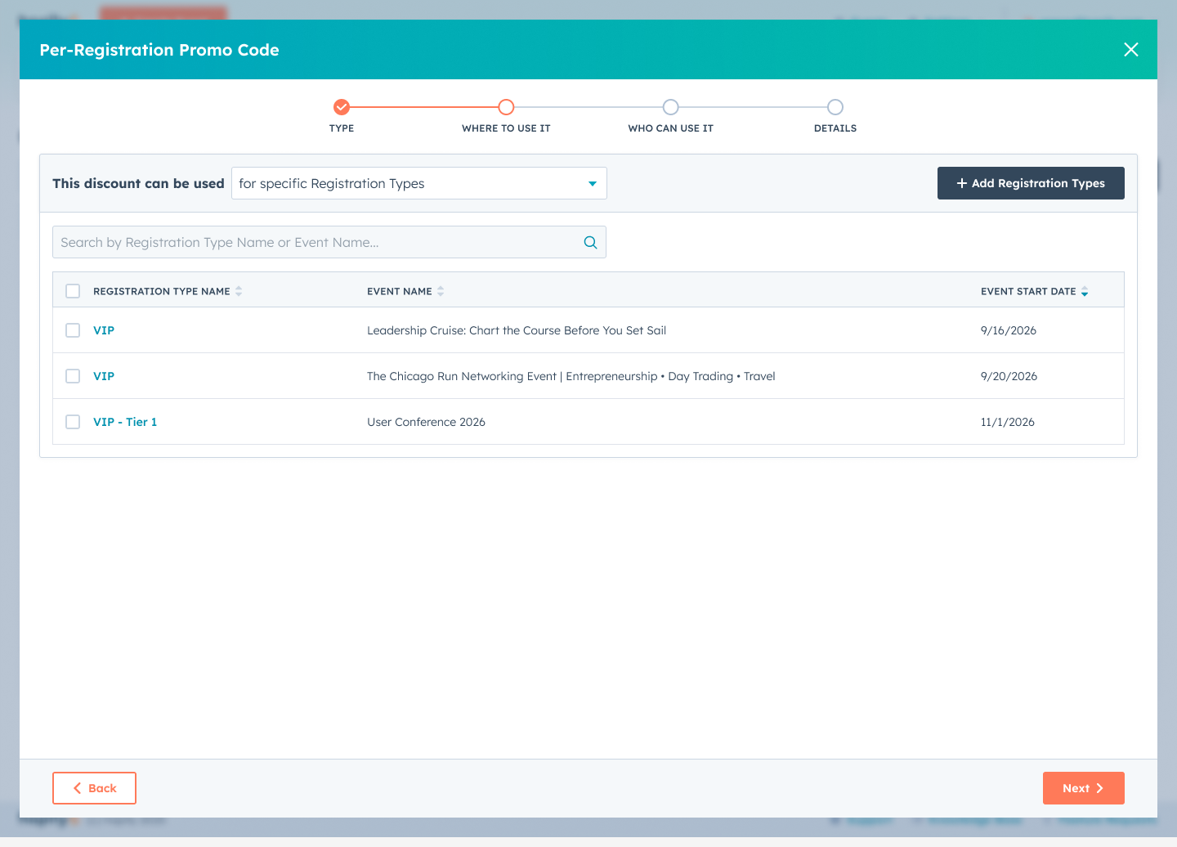Sort by Event Name arrows

tap(441, 291)
